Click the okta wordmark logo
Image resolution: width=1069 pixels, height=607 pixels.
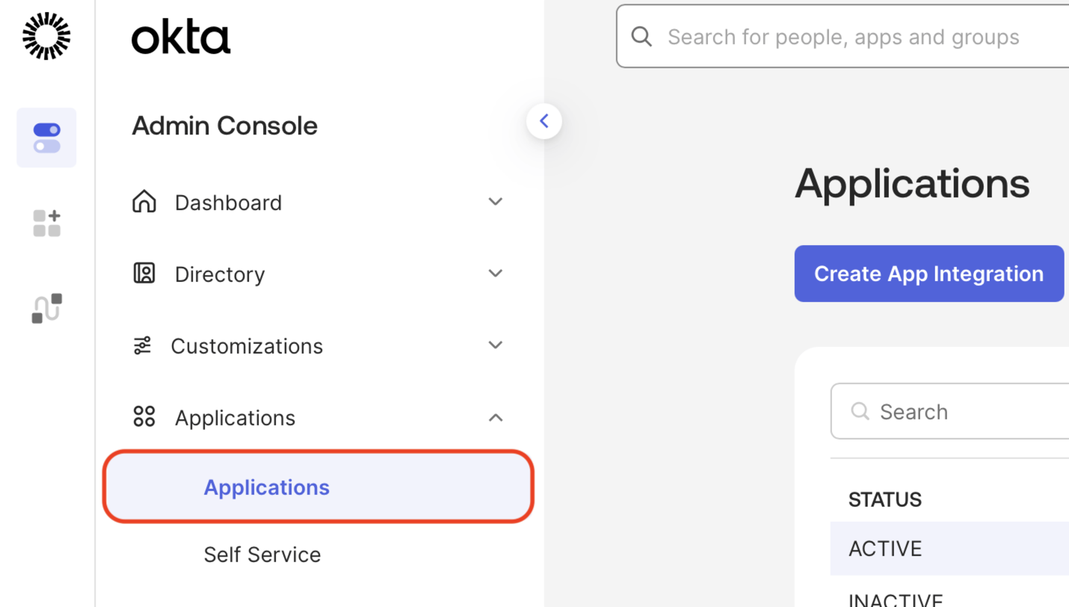coord(180,34)
